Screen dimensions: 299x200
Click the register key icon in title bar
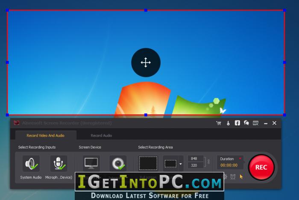(228, 123)
